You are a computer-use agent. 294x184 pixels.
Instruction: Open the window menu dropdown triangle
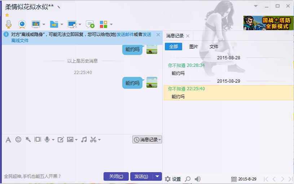point(255,6)
